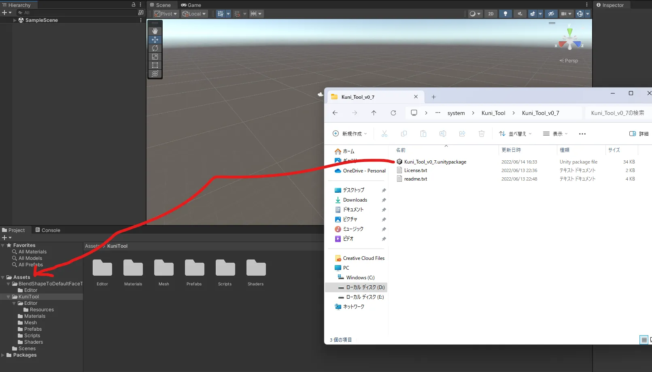
Task: Select All Materials under Favorites
Action: coord(32,252)
